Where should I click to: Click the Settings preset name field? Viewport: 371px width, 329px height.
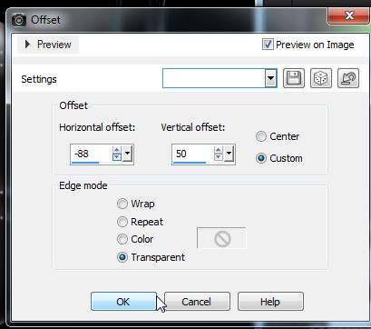[x=214, y=78]
